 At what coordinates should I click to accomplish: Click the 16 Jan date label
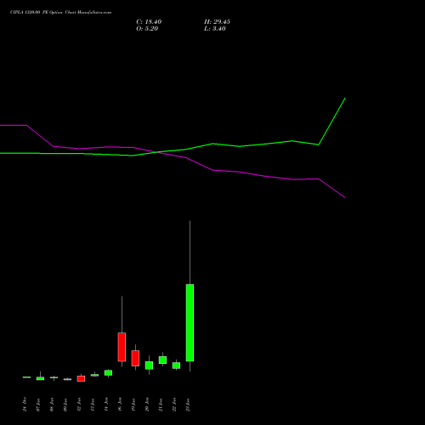click(120, 405)
